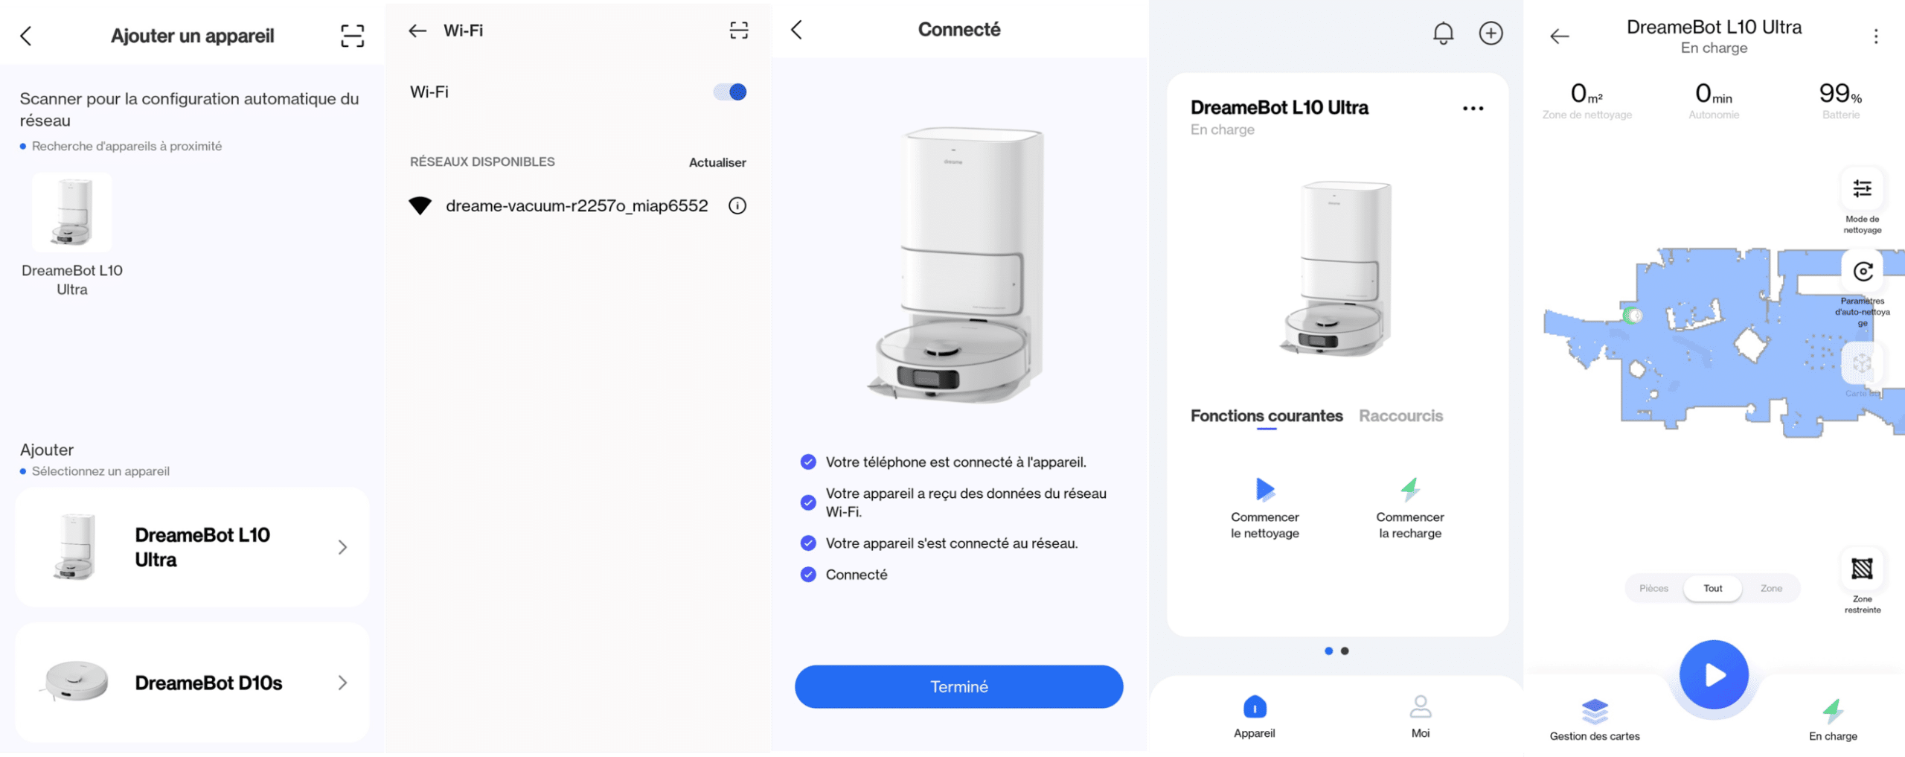The height and width of the screenshot is (757, 1905).
Task: Open Zone restreinte icon
Action: point(1862,569)
